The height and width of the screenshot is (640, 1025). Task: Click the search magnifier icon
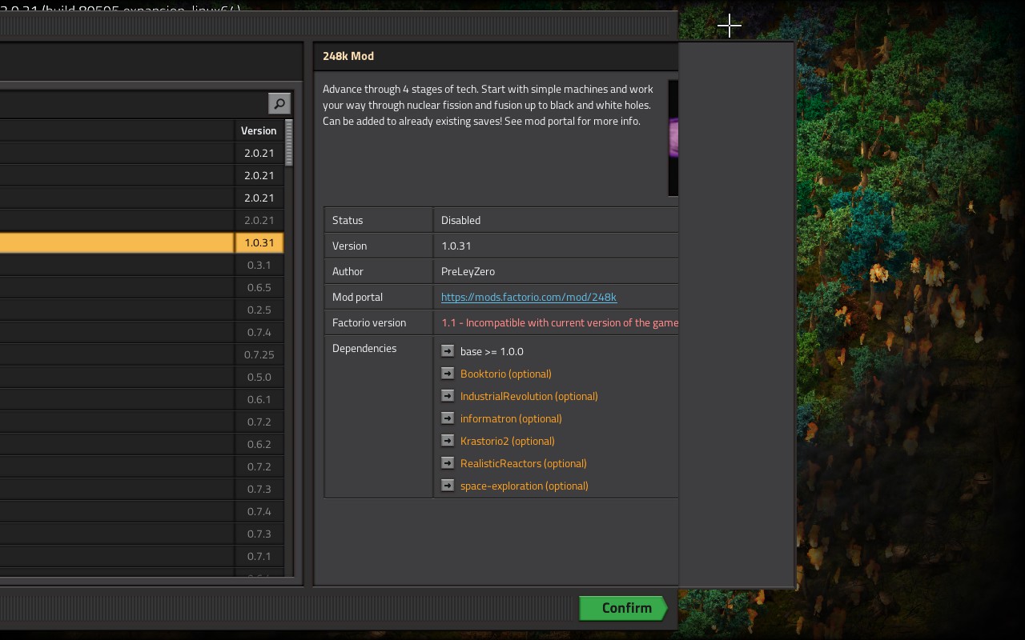click(x=279, y=103)
